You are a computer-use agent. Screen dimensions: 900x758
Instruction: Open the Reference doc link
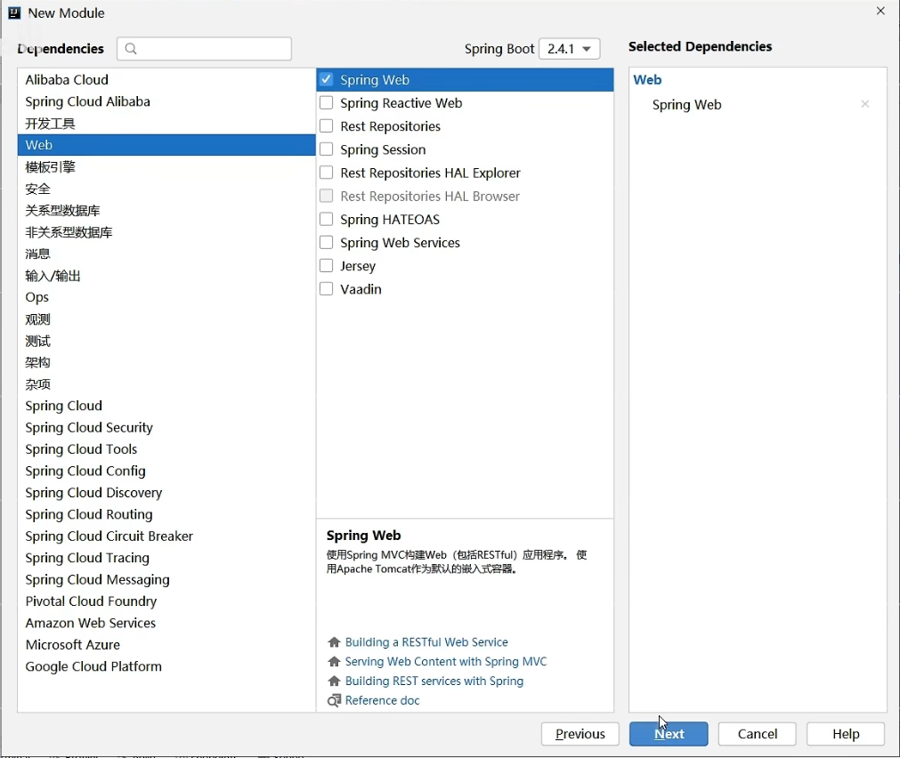point(382,701)
